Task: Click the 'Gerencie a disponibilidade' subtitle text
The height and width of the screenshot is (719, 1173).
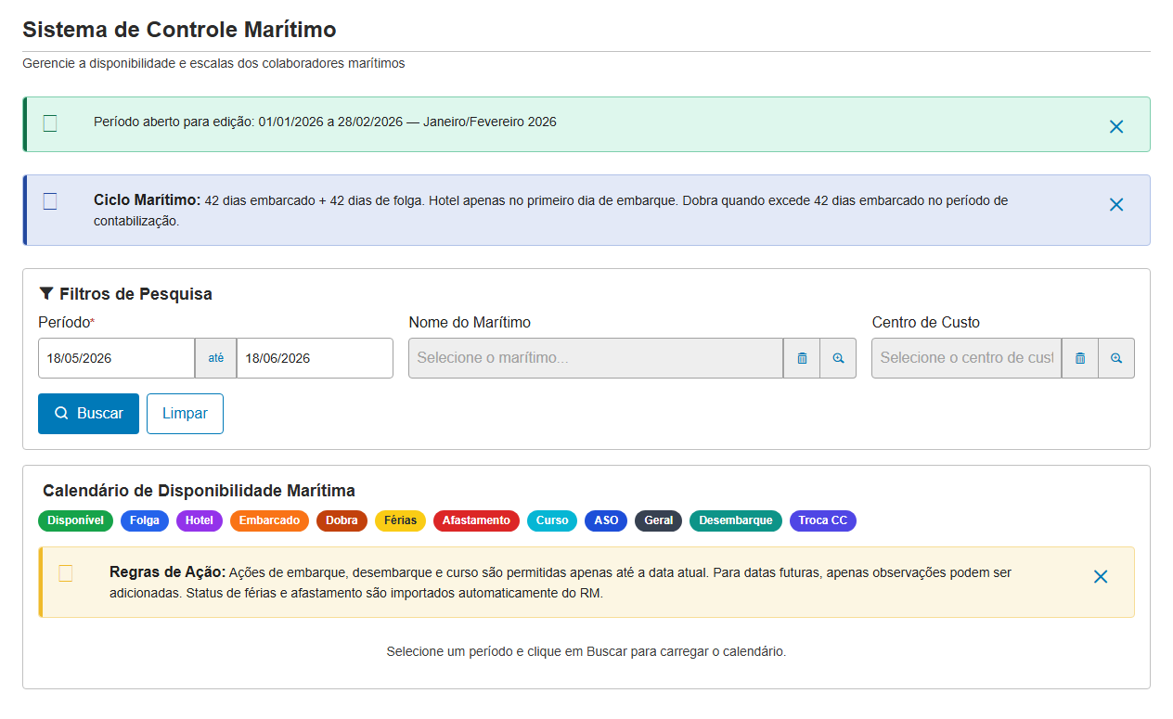Action: (x=213, y=64)
